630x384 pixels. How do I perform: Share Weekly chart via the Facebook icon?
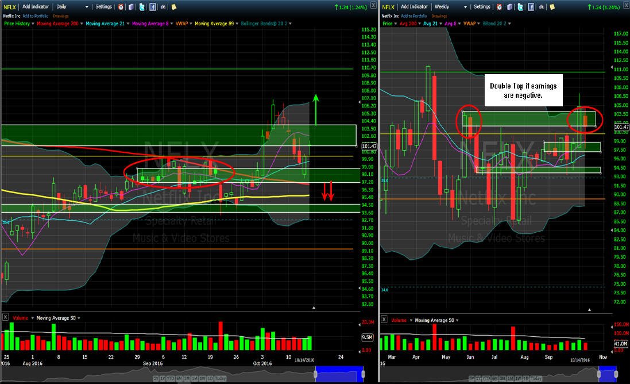tap(531, 7)
